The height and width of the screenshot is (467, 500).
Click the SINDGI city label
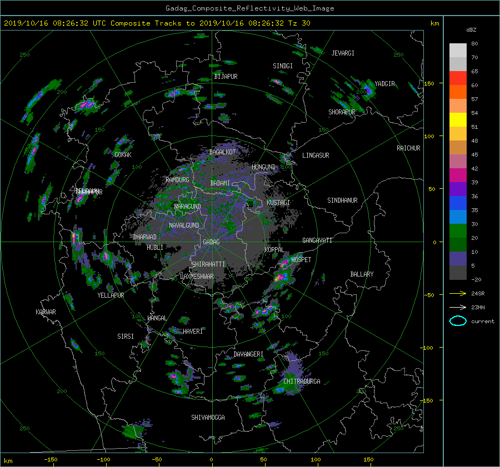tap(283, 66)
